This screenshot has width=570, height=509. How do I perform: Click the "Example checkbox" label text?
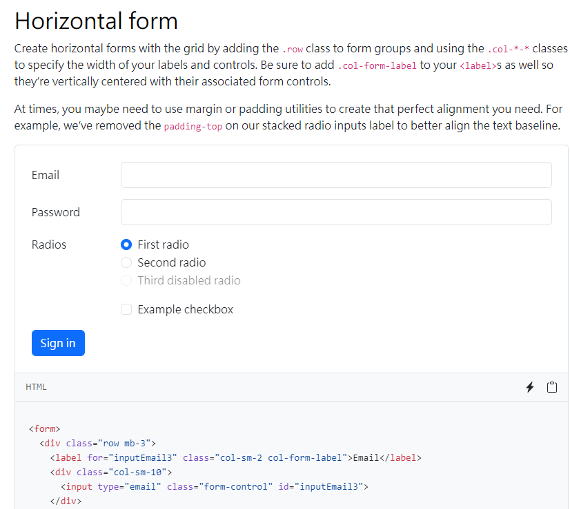point(186,309)
